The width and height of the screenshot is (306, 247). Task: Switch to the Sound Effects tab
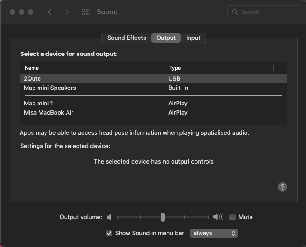click(x=127, y=38)
